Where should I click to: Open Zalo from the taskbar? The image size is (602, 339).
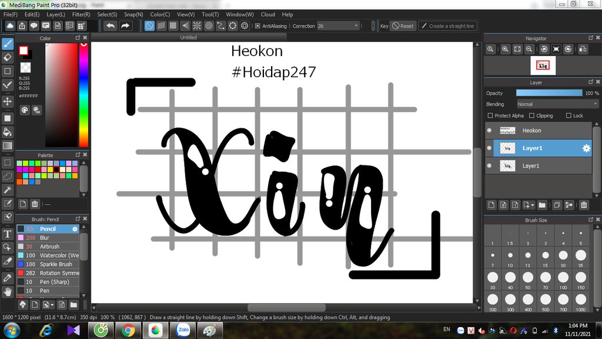click(x=183, y=330)
